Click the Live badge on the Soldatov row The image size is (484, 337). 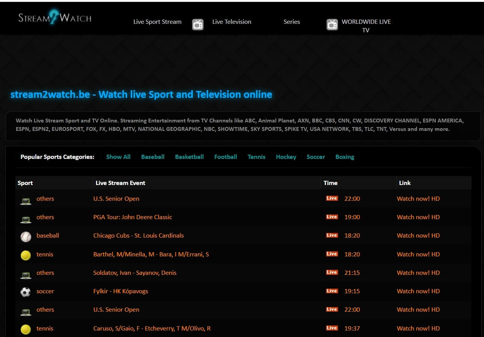(x=332, y=272)
